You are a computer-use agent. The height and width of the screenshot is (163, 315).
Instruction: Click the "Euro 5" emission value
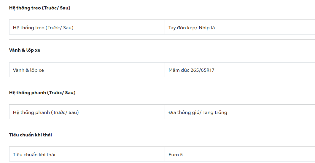click(x=176, y=155)
